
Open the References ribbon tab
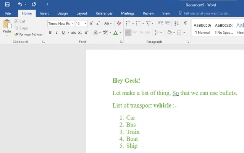tap(104, 13)
